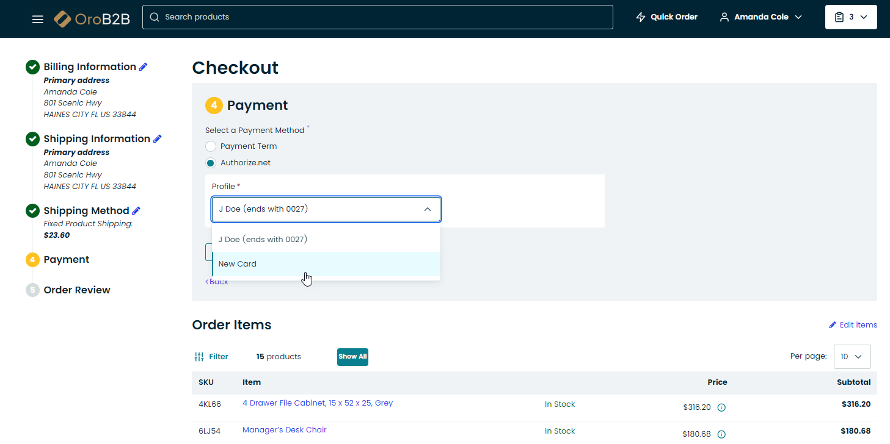Open the Edit items link

coord(853,325)
